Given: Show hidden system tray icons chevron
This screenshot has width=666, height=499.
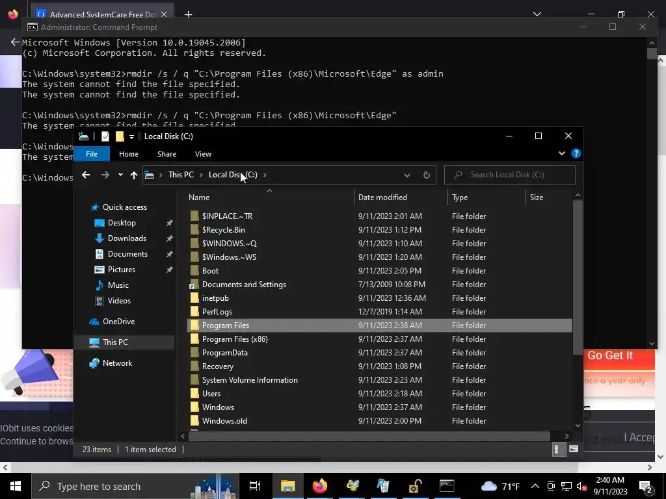Looking at the screenshot, I should (x=535, y=486).
